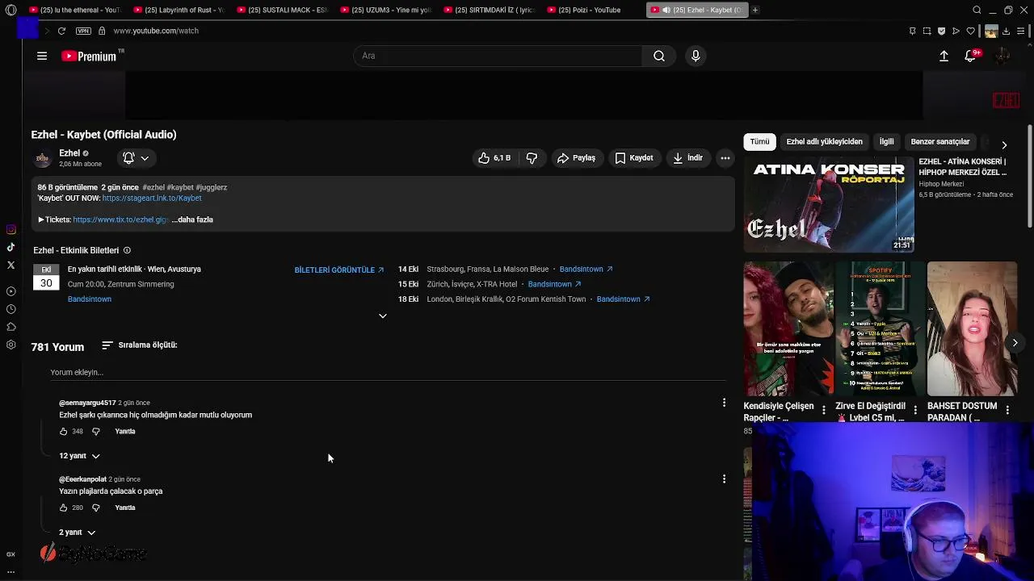Reply to @semayargu4517 comment with Yanıtla
This screenshot has height=581, width=1034.
coord(125,432)
